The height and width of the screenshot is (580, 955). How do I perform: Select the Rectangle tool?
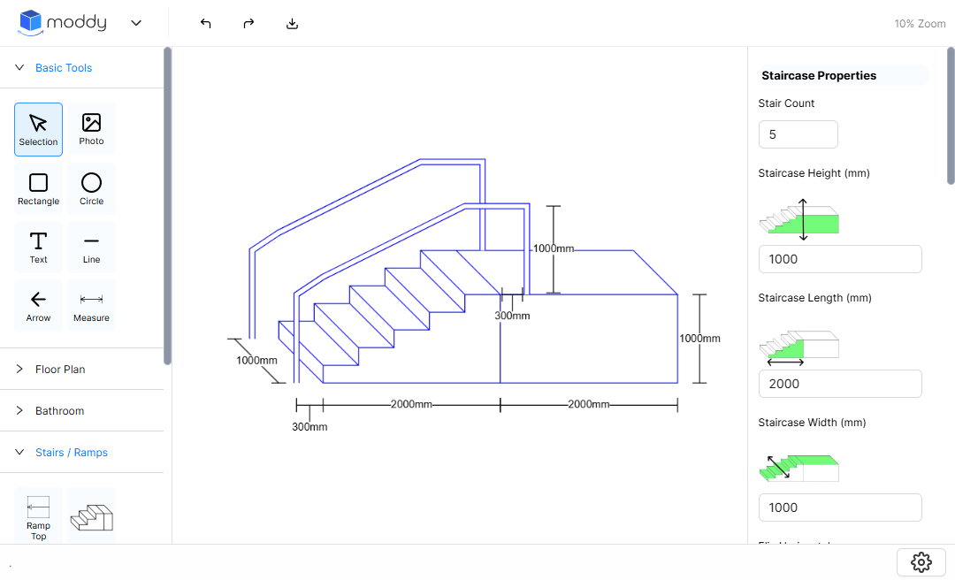pyautogui.click(x=38, y=188)
